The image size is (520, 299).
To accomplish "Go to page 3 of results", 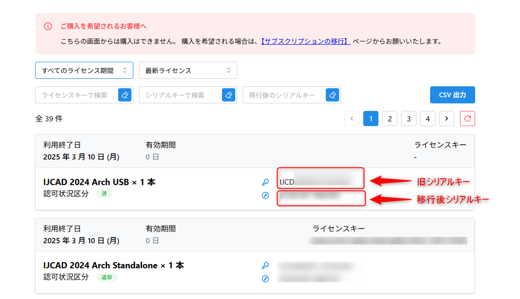I will [x=409, y=119].
